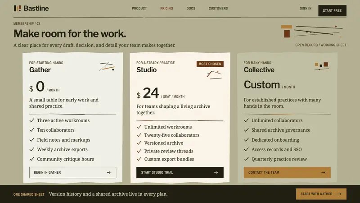Click the Sign In link
This screenshot has width=360, height=203.
tap(306, 8)
